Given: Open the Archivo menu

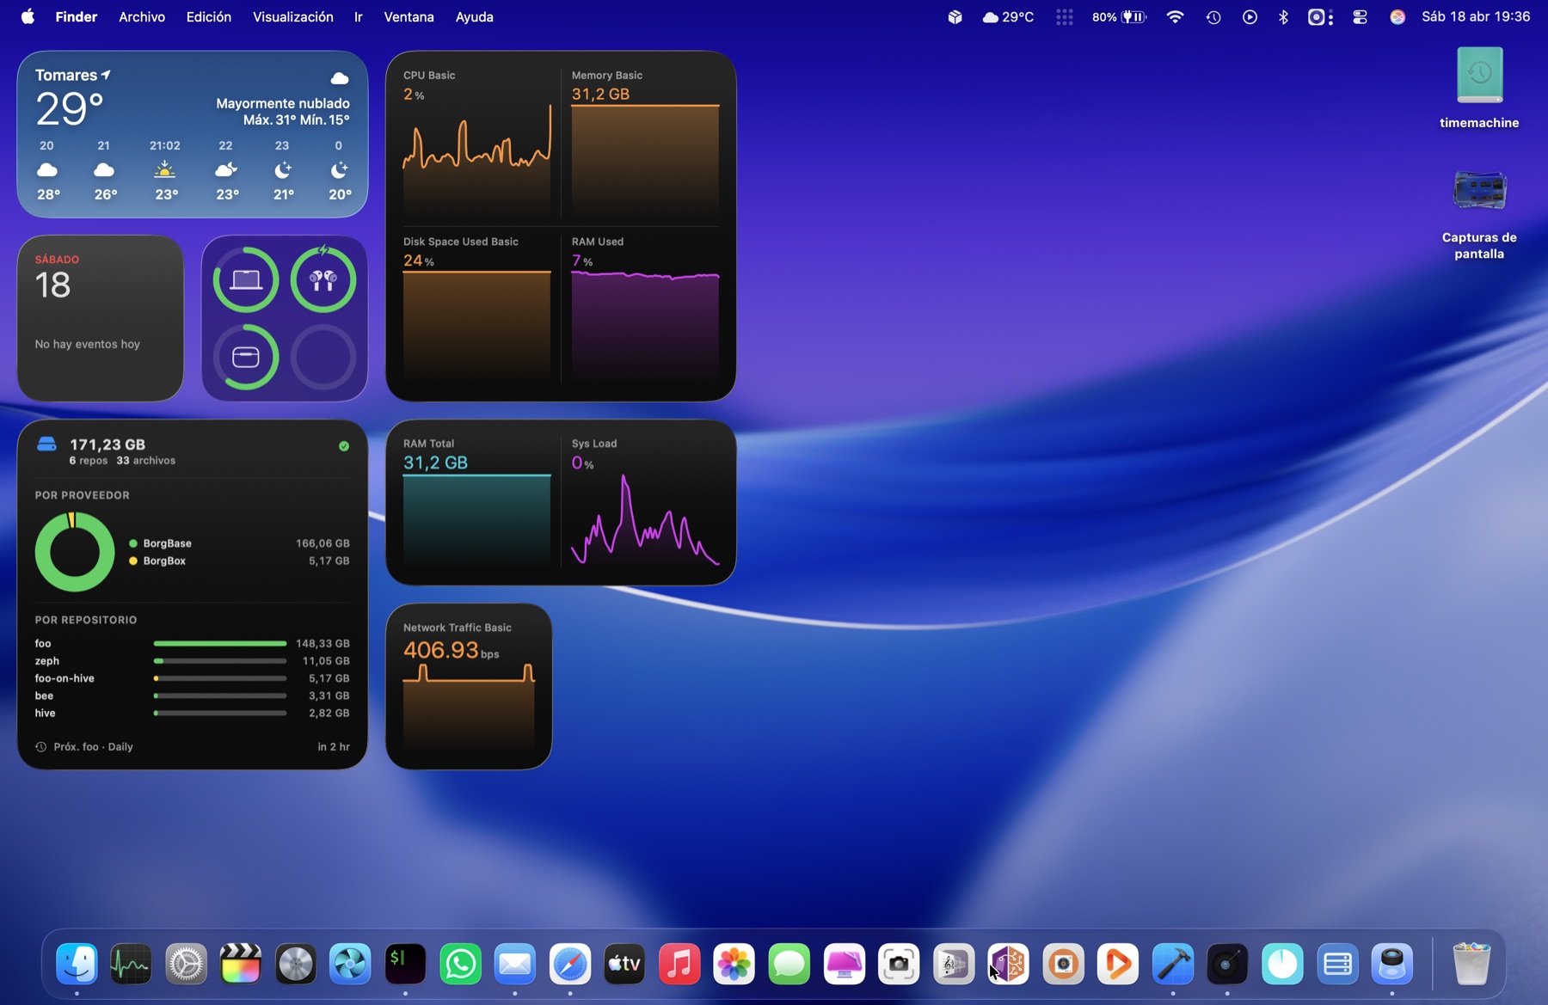Looking at the screenshot, I should tap(141, 16).
